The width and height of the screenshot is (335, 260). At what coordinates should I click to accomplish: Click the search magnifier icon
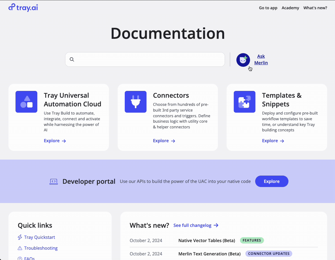pyautogui.click(x=72, y=59)
